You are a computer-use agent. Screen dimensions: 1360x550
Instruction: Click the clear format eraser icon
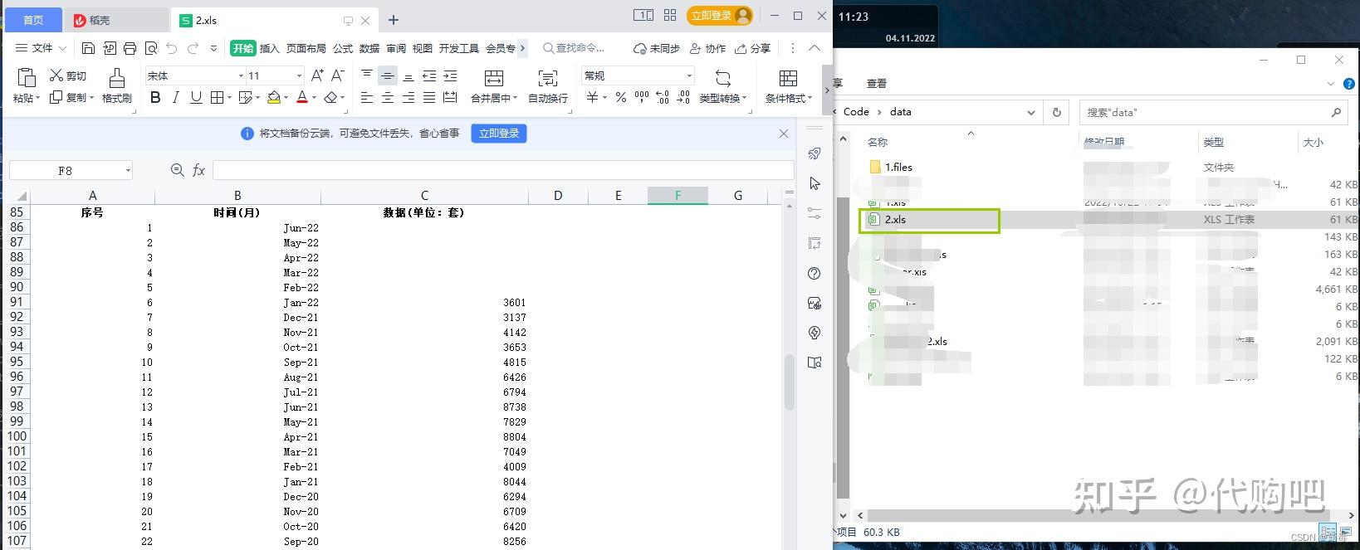(x=331, y=98)
